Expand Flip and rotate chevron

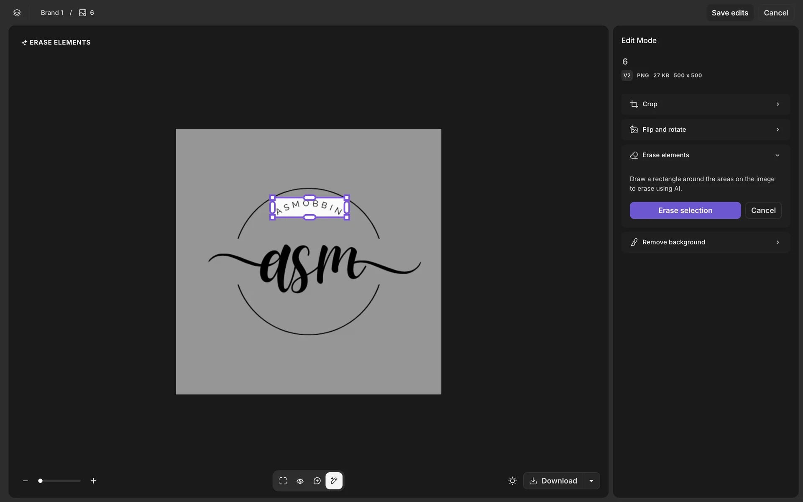pos(777,130)
